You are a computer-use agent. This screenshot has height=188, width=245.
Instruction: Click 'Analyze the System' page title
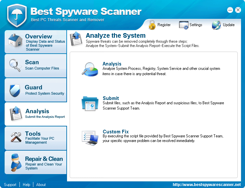coord(116,35)
